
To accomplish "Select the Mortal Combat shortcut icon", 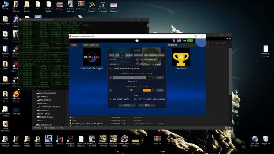I will 92,6.
